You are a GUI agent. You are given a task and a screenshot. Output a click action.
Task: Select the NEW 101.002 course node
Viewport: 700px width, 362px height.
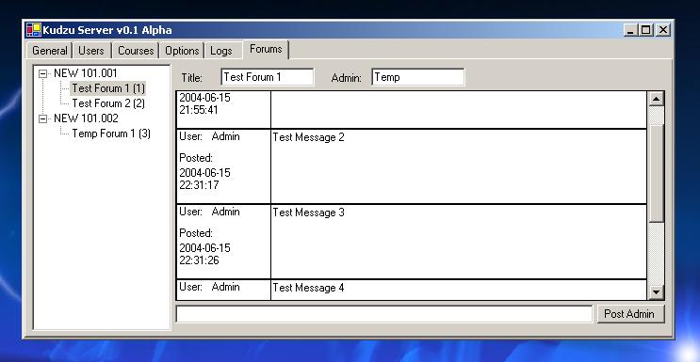pyautogui.click(x=86, y=118)
